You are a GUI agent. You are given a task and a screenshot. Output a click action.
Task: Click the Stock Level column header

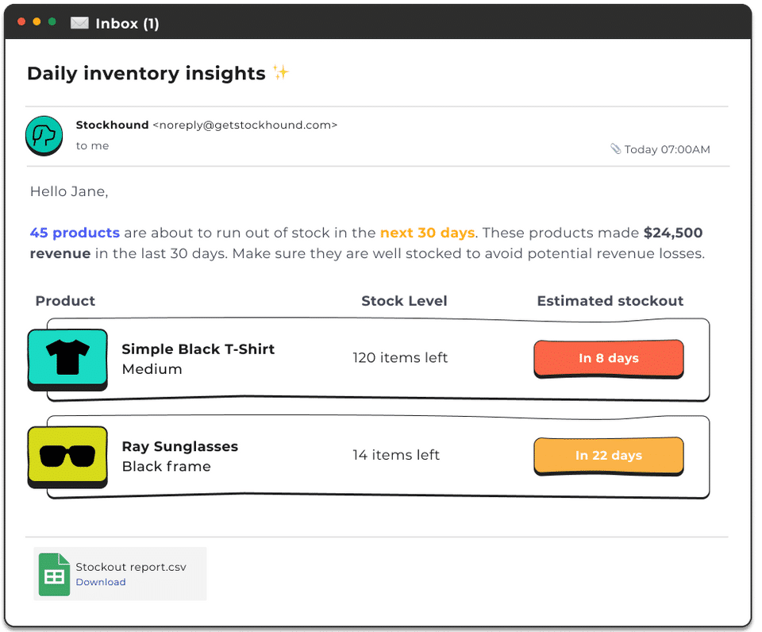click(404, 301)
